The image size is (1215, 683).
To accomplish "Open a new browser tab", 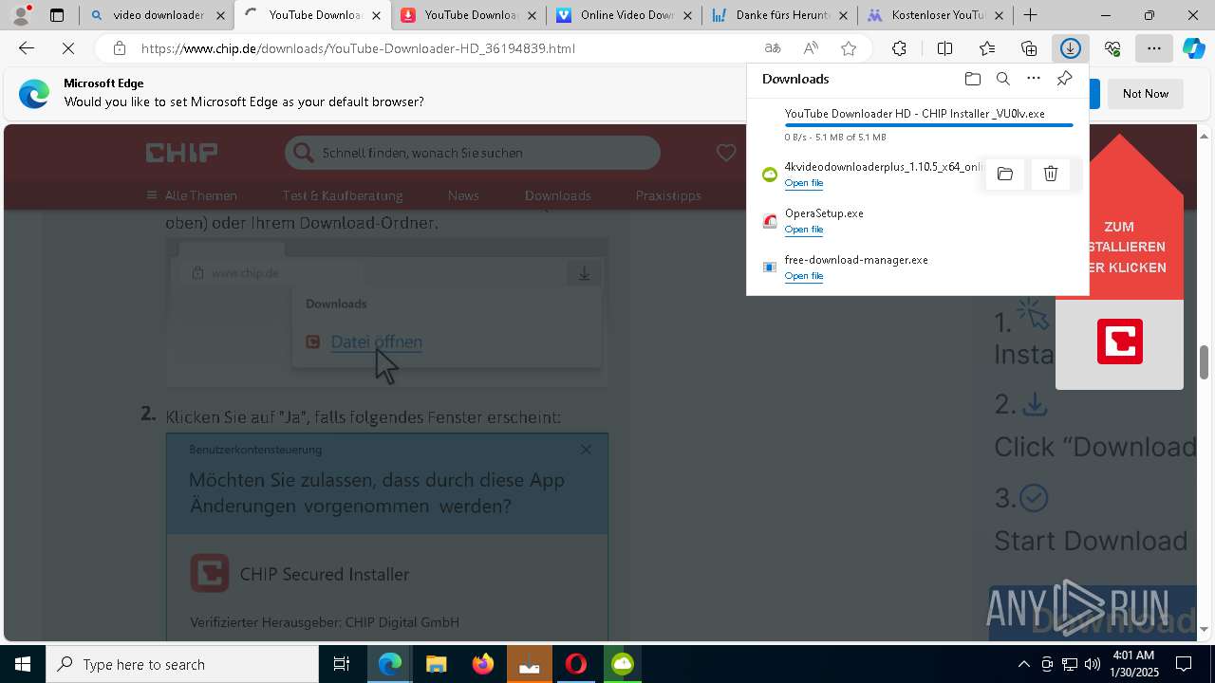I will pyautogui.click(x=1031, y=15).
